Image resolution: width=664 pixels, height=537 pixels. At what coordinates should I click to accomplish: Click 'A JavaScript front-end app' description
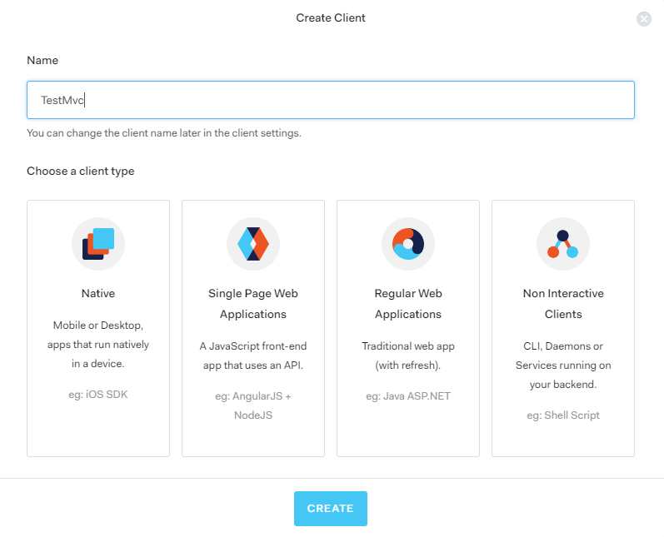(x=253, y=356)
